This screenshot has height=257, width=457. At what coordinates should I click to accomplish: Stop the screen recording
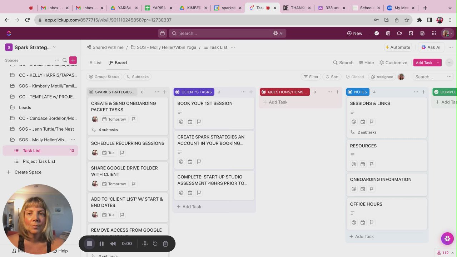90,244
